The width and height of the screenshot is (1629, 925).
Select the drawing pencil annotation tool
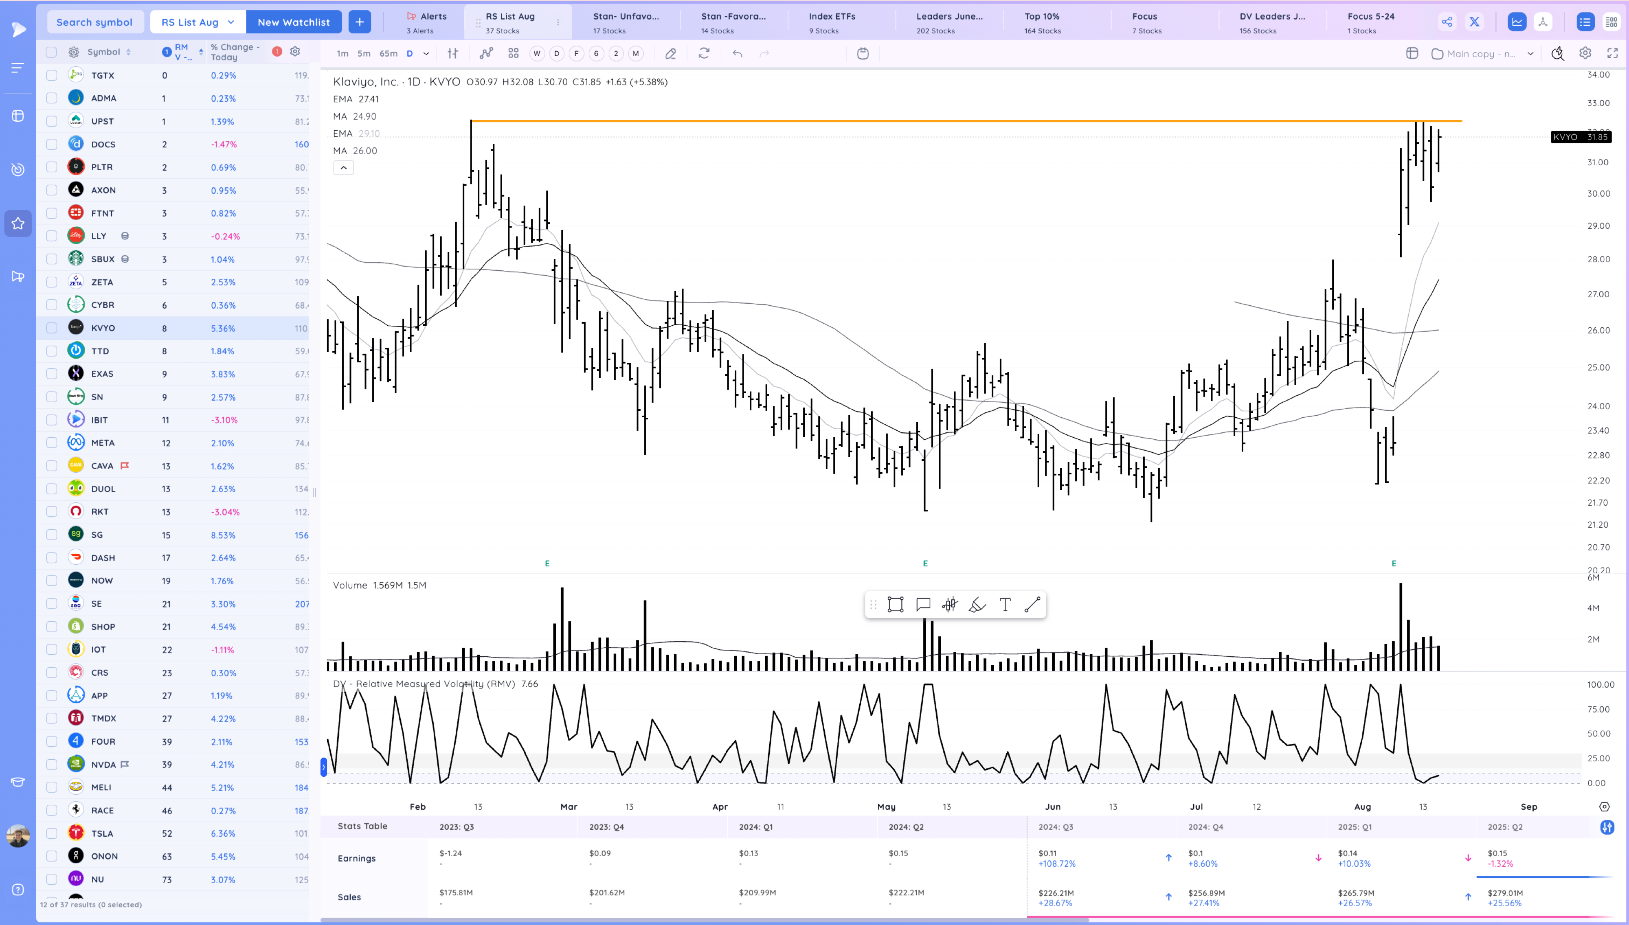point(670,54)
